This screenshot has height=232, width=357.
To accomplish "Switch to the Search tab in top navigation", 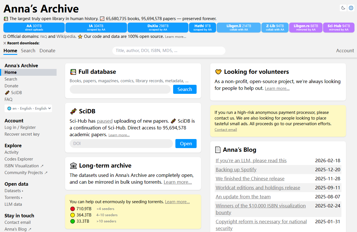I will coord(28,51).
